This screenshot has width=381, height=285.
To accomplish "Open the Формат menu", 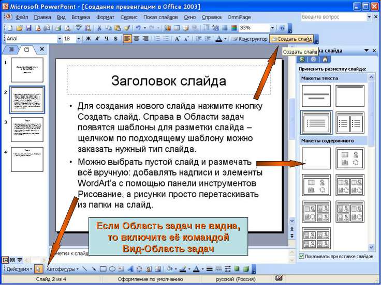I will [x=105, y=18].
